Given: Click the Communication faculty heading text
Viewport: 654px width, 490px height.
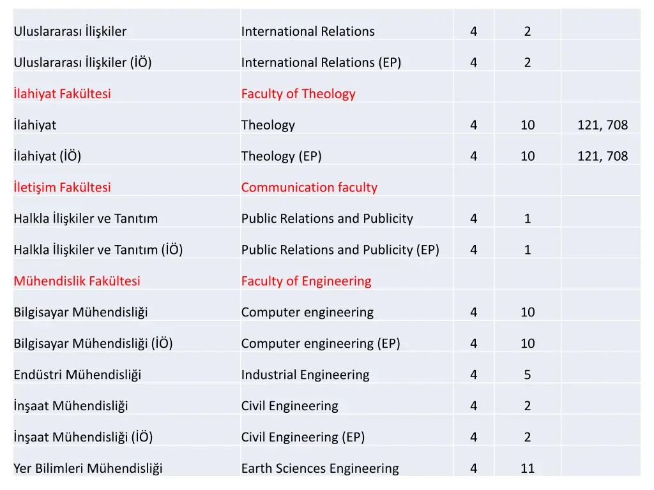Looking at the screenshot, I should click(309, 188).
